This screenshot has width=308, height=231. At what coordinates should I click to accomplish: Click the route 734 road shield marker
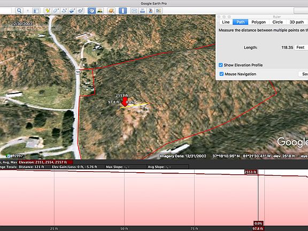pos(78,72)
